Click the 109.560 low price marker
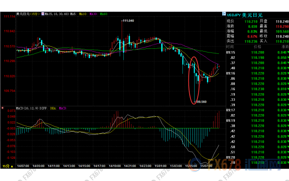 point(200,102)
